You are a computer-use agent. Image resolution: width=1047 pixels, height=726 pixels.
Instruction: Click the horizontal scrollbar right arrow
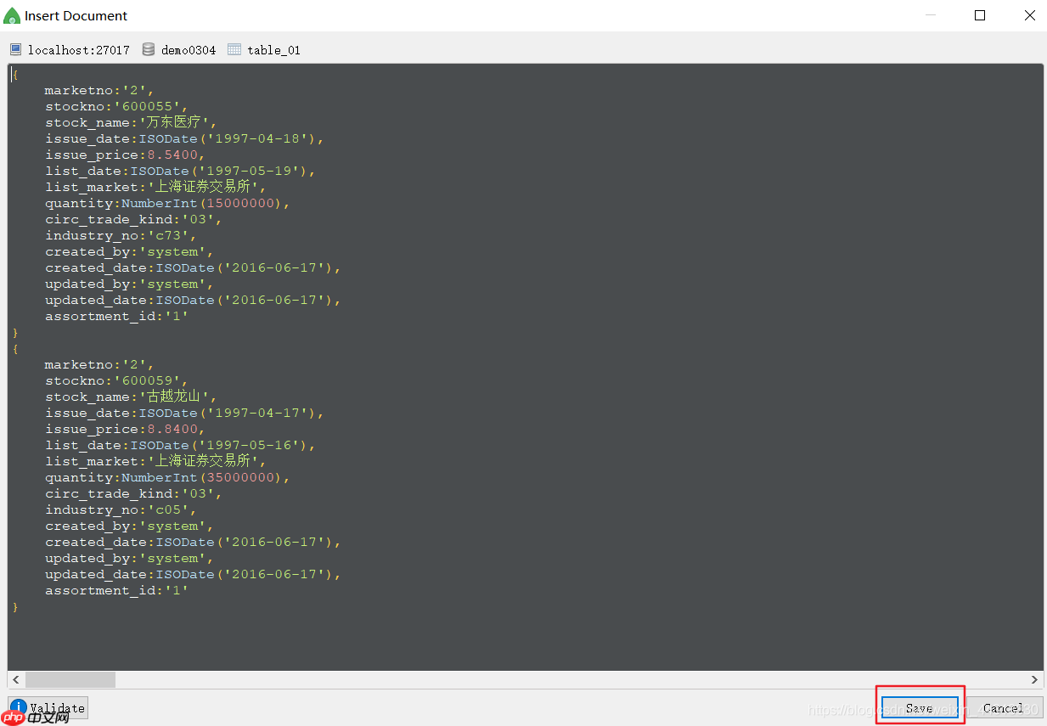1034,679
